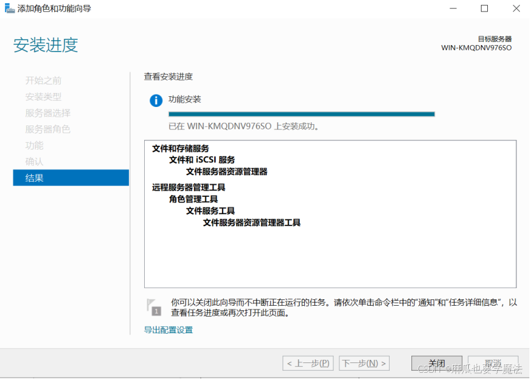Image resolution: width=530 pixels, height=379 pixels.
Task: Minimize the wizard window
Action: [x=453, y=8]
